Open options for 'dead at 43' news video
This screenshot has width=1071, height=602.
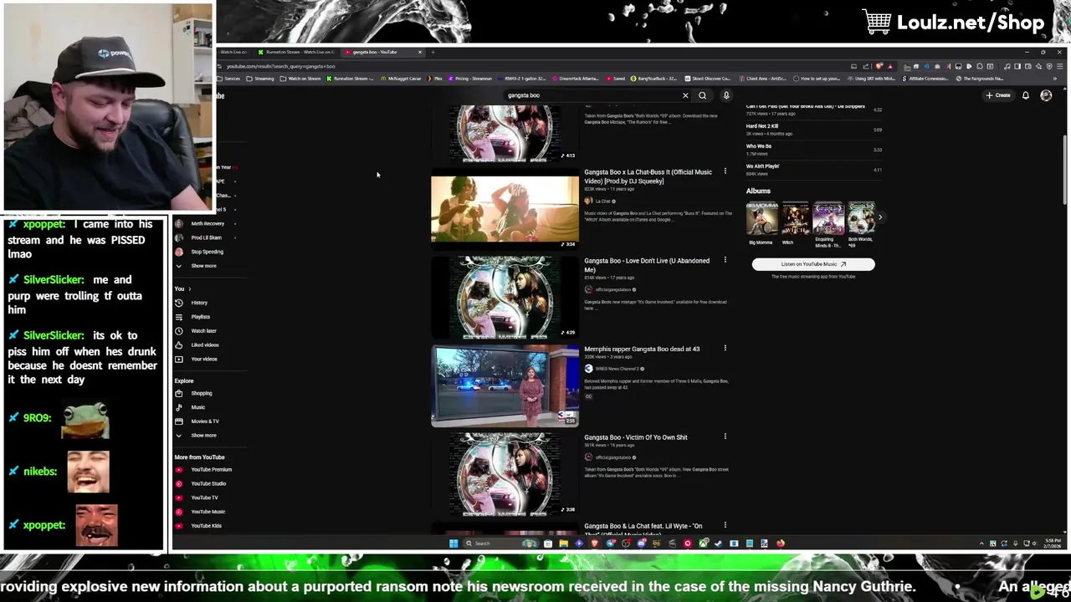tap(725, 348)
